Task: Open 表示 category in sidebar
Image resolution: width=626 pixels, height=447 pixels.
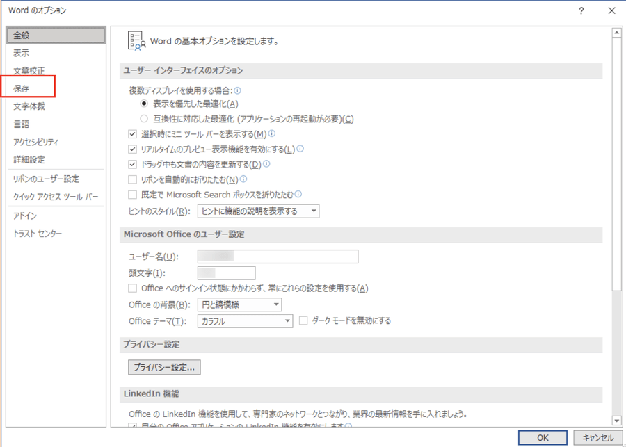Action: [x=56, y=53]
